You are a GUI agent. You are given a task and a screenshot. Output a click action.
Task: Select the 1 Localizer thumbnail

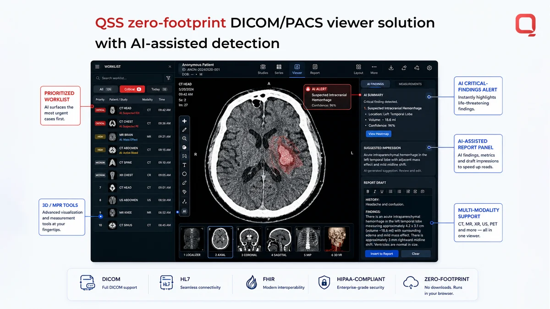(x=192, y=242)
